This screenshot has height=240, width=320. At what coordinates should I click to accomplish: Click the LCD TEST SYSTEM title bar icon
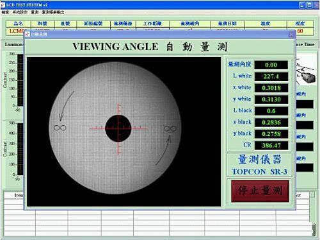click(x=3, y=4)
